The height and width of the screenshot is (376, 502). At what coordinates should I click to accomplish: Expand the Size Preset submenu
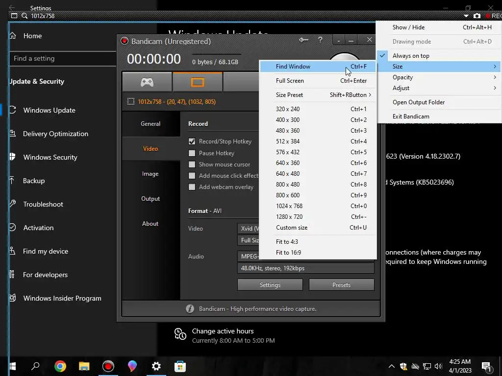point(318,95)
